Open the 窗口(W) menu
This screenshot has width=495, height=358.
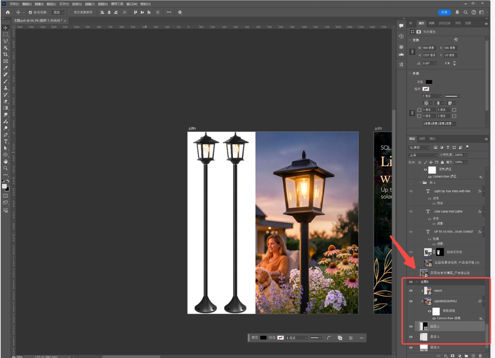coord(131,4)
